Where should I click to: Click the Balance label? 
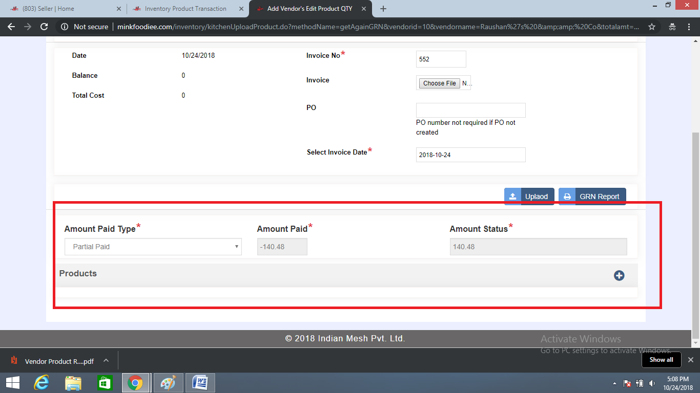coord(85,75)
